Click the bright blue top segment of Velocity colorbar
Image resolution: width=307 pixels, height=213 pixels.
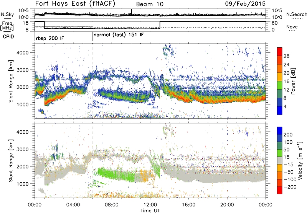pos(280,131)
